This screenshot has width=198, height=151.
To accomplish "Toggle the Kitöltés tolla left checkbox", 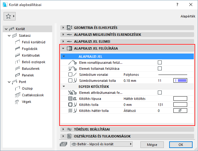I will [70, 105].
